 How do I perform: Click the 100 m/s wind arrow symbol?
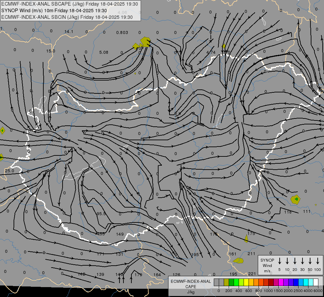click(x=318, y=261)
